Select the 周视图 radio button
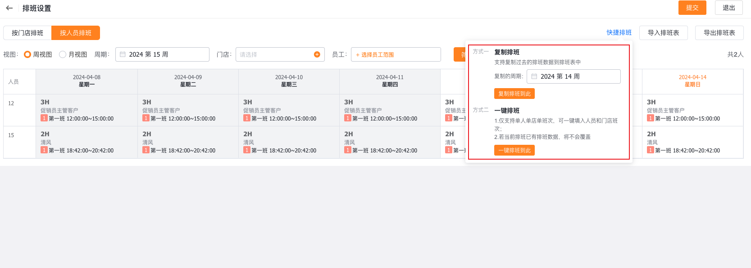The width and height of the screenshot is (751, 268). tap(27, 54)
